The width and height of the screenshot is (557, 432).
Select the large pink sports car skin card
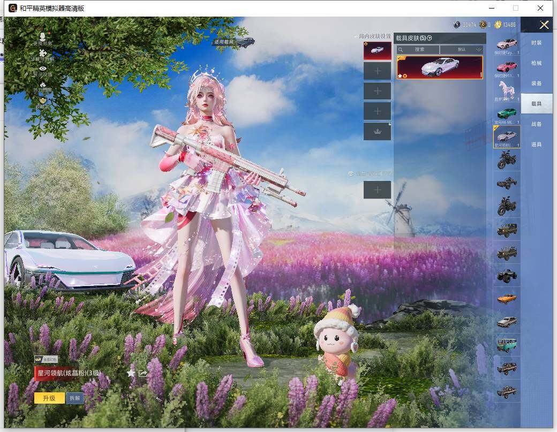tap(440, 67)
